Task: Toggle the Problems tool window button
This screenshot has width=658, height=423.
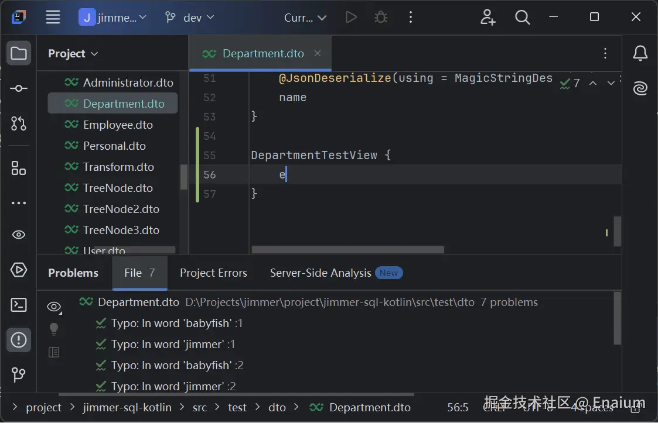Action: [19, 340]
